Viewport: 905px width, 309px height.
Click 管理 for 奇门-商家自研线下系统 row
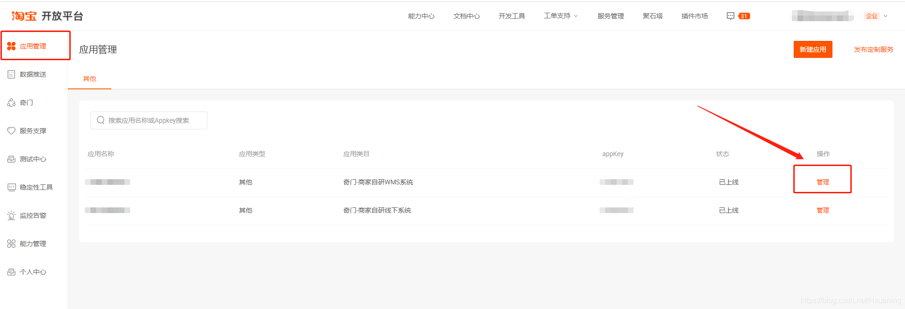click(x=823, y=210)
